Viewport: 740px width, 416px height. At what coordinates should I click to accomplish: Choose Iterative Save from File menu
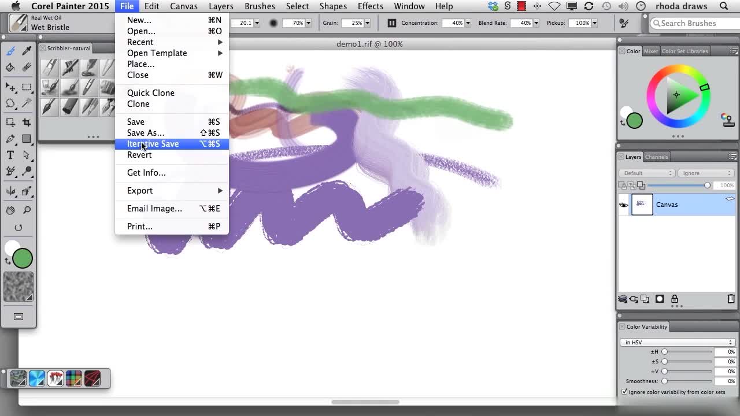172,144
